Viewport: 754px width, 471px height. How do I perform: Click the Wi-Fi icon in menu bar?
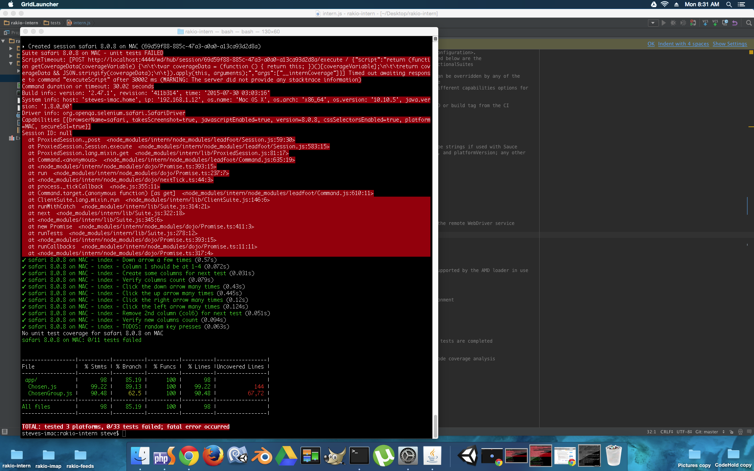pyautogui.click(x=664, y=4)
